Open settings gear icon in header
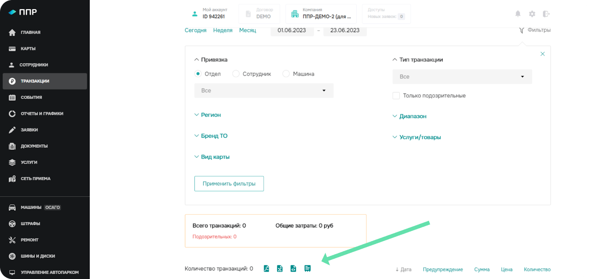Viewport: 589px width, 279px height. (x=532, y=14)
